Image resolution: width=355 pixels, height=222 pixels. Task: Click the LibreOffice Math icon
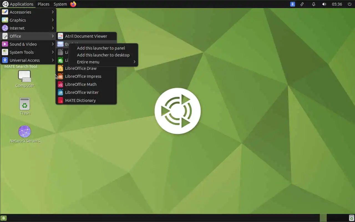coord(60,84)
